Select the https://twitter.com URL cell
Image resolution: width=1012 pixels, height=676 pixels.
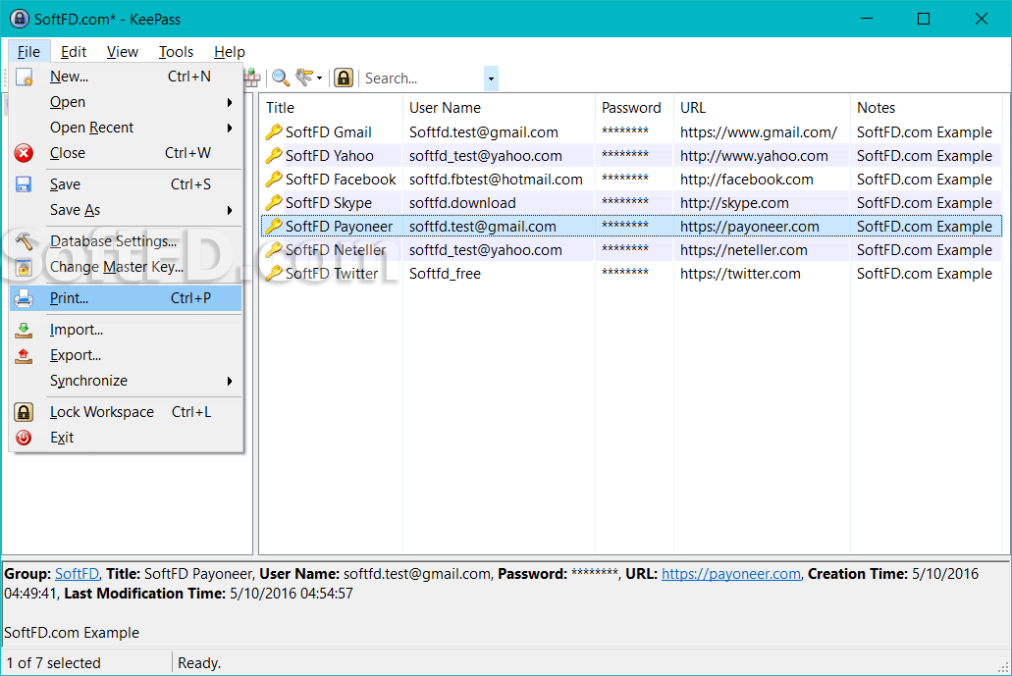tap(740, 274)
